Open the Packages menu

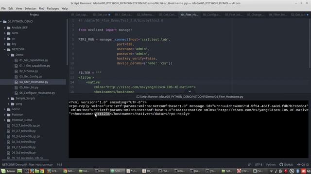(53, 9)
